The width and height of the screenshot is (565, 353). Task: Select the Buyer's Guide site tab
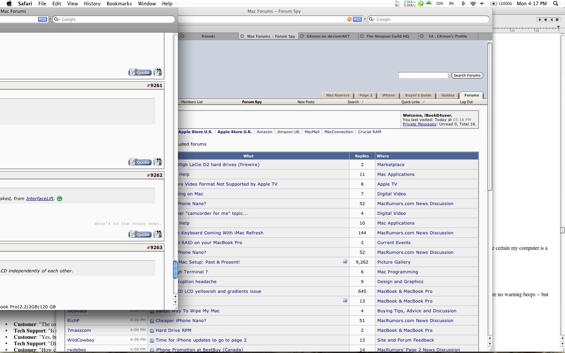(x=418, y=95)
